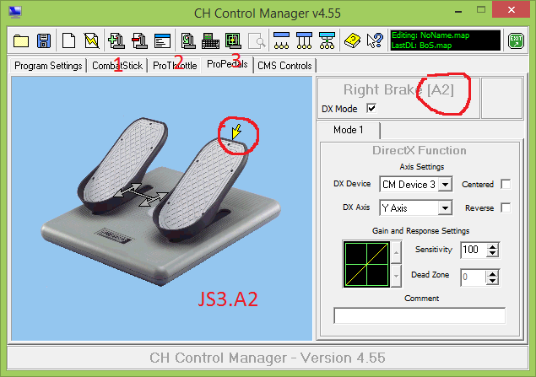
Task: Click the Comment text field
Action: click(x=420, y=315)
